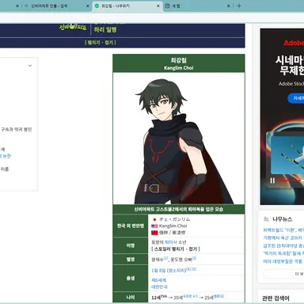This screenshot has height=304, width=304.
Task: Open the character illustration of Kanglim Choi
Action: point(179,139)
